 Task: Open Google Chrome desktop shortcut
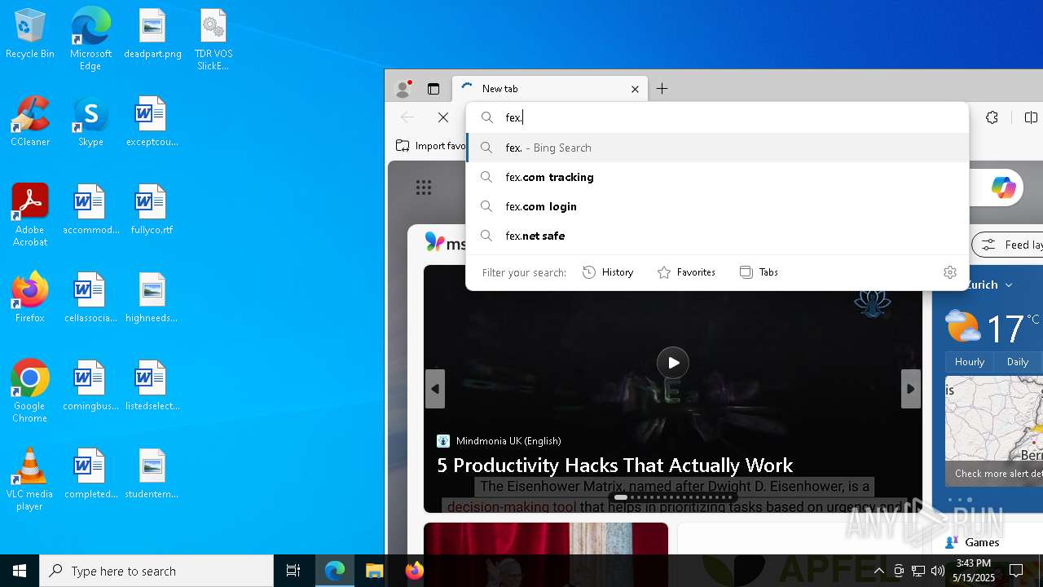point(30,391)
